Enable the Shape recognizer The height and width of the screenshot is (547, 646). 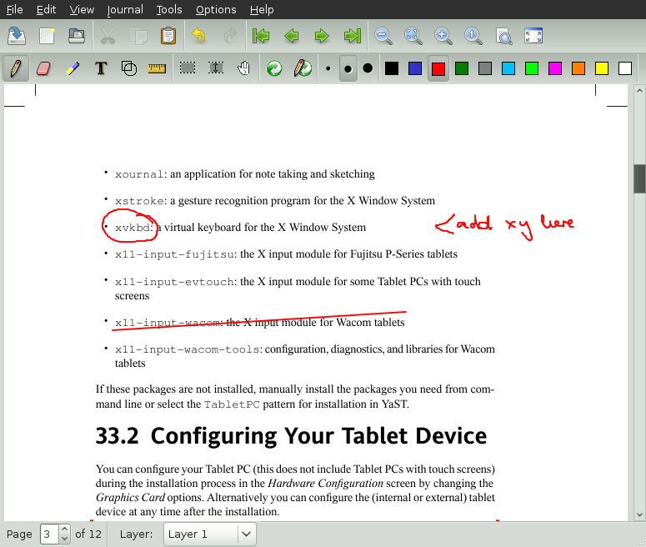tap(129, 68)
